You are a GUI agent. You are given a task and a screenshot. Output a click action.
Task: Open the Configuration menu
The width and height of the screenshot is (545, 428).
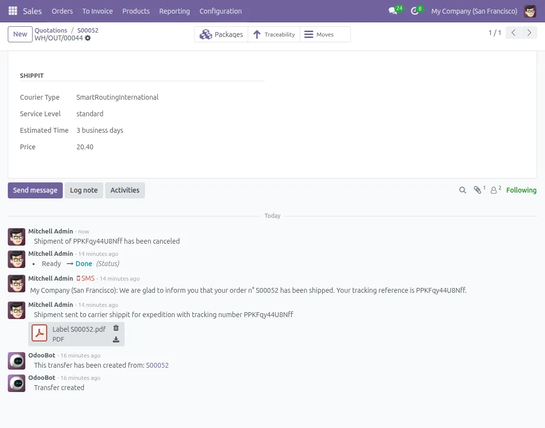tap(220, 11)
